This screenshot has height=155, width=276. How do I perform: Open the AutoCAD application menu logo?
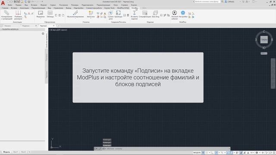(x=3, y=3)
